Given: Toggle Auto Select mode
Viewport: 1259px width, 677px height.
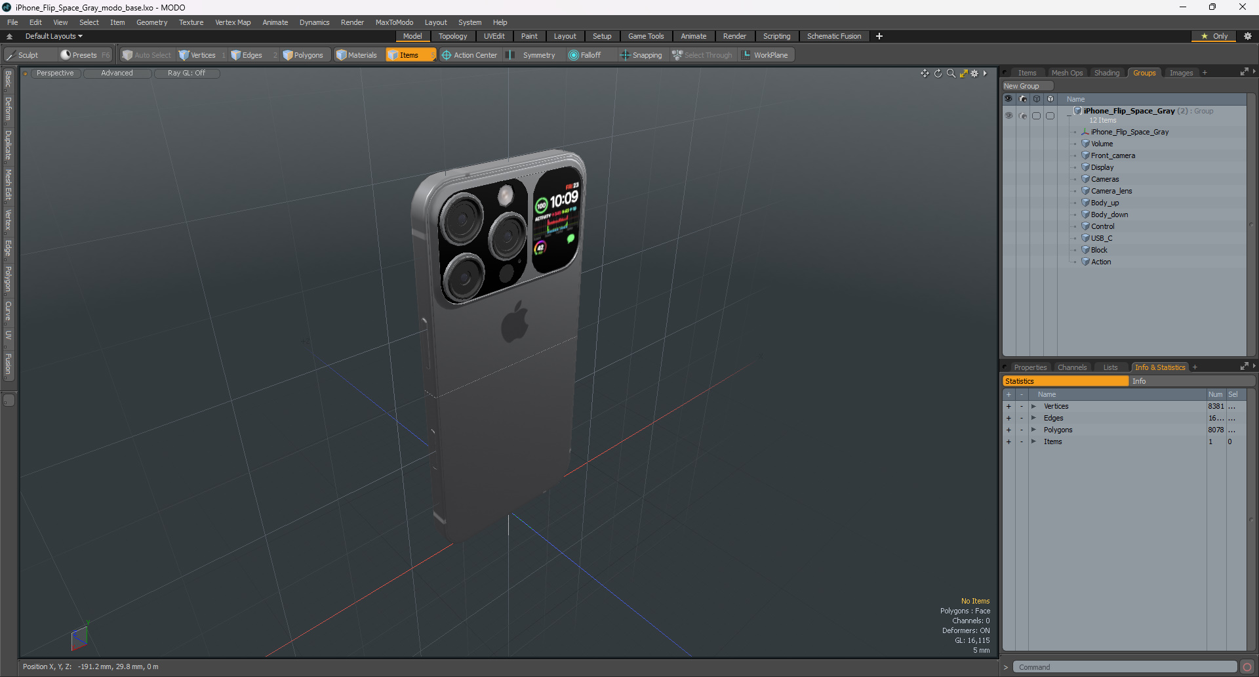Looking at the screenshot, I should pyautogui.click(x=146, y=55).
